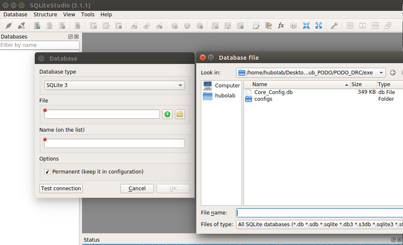Click Cancel in the Database dialog
This screenshot has height=245, width=403.
[x=137, y=189]
